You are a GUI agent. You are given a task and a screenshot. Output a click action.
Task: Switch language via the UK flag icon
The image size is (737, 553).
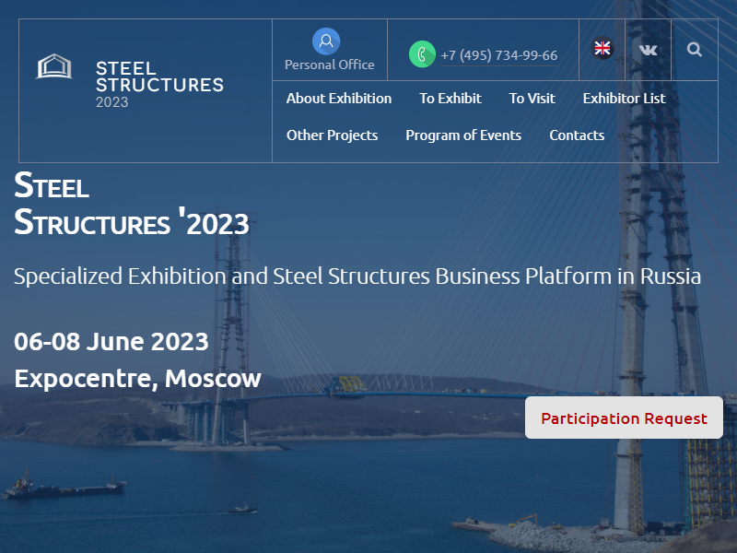point(602,48)
